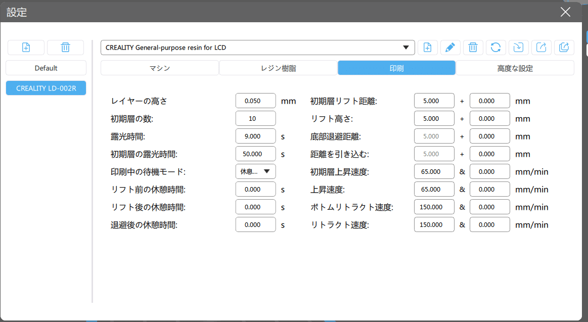
Task: Click the レイヤーの高さ value field
Action: click(x=255, y=101)
